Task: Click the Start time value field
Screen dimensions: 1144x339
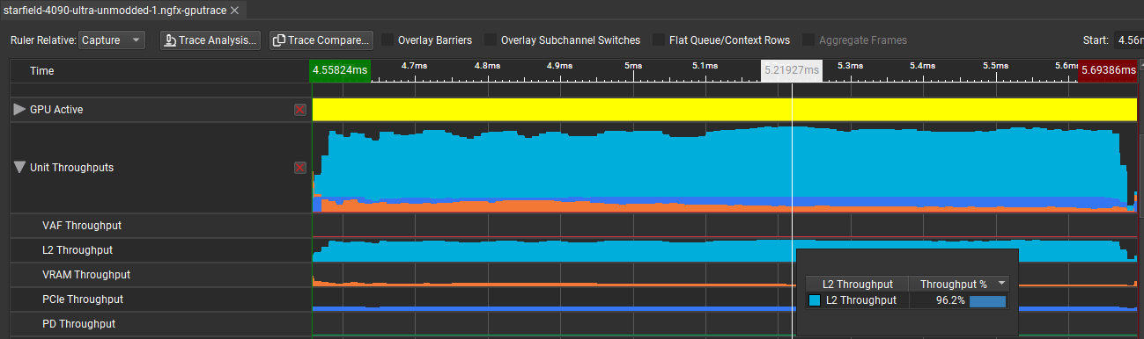Action: click(x=1130, y=40)
